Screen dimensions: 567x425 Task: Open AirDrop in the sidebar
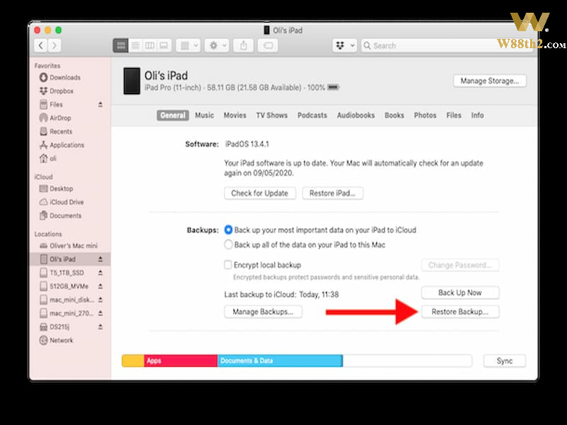click(x=55, y=118)
